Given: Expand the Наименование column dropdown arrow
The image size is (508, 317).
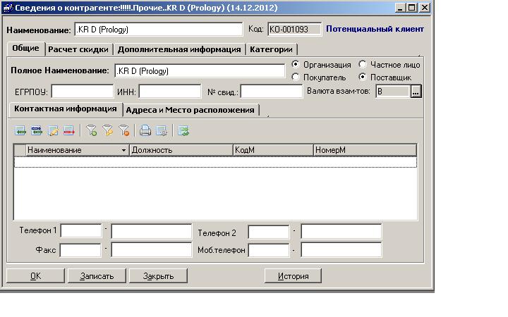Looking at the screenshot, I should (x=124, y=150).
